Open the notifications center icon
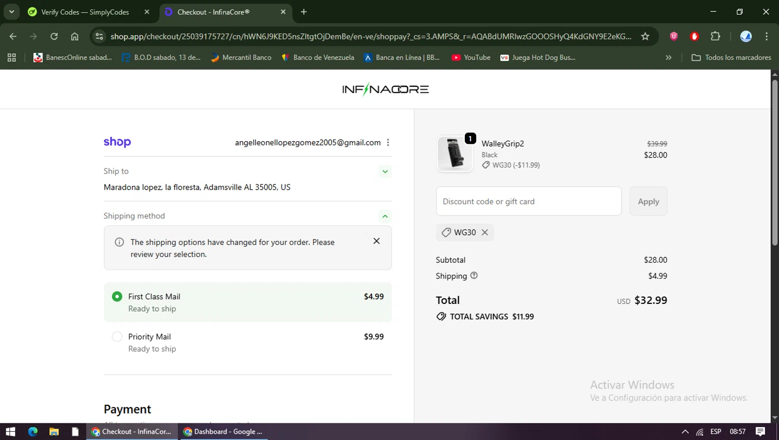The height and width of the screenshot is (440, 779). pos(760,432)
